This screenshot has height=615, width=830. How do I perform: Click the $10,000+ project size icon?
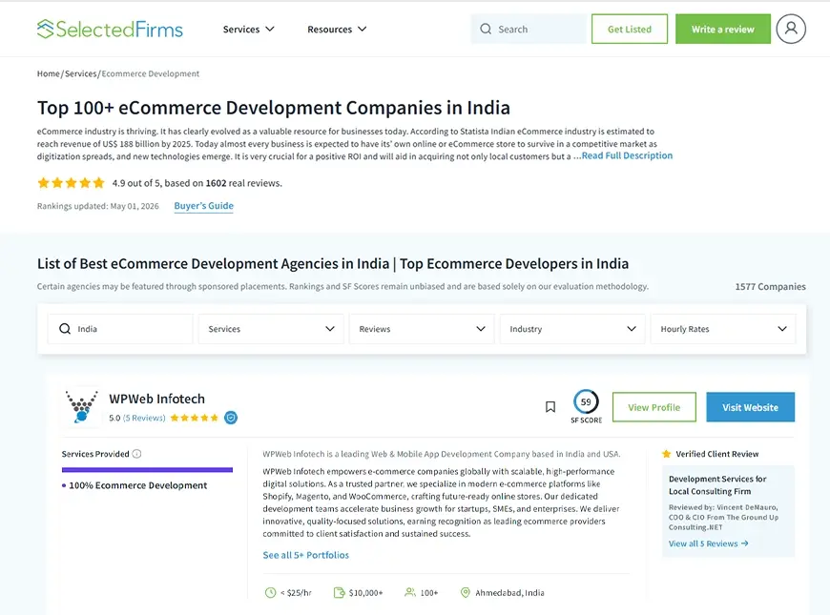point(339,592)
